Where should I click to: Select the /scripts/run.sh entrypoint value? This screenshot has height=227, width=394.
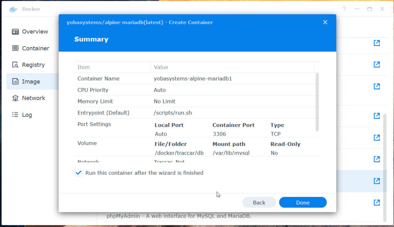point(173,113)
